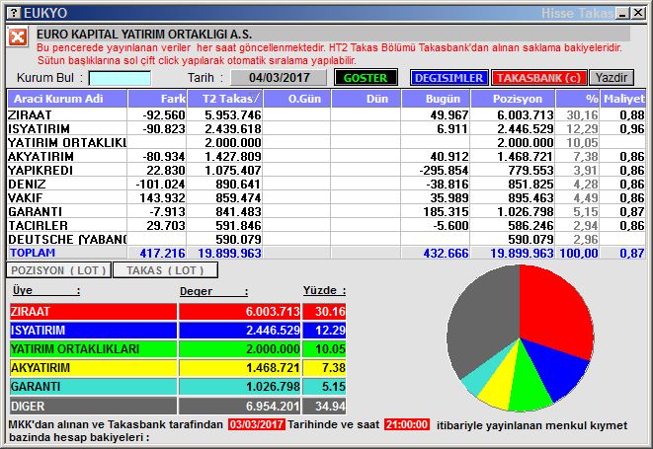Image resolution: width=653 pixels, height=449 pixels.
Task: Click the cyan GARANTI legend bar
Action: tap(93, 387)
